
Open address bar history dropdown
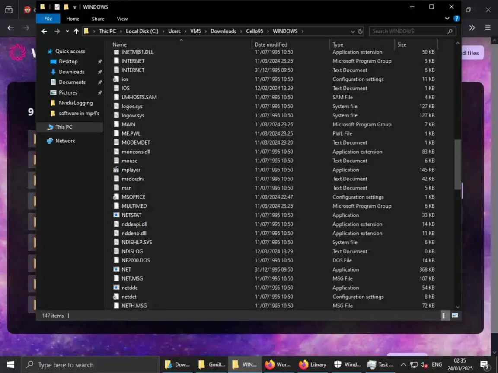353,32
